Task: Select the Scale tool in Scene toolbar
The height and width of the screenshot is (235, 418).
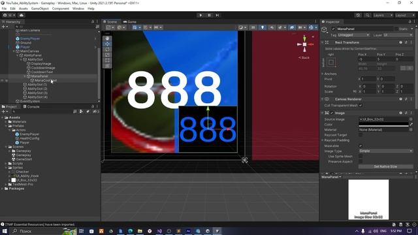Action: pyautogui.click(x=107, y=55)
